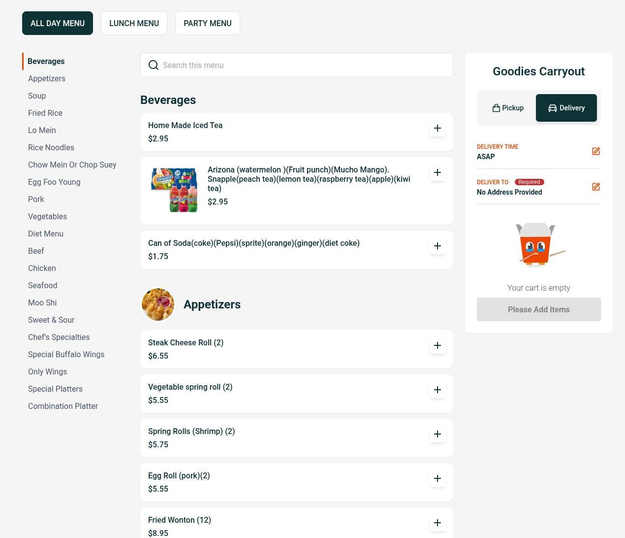This screenshot has width=625, height=538.
Task: Select the All Day Menu tab
Action: pyautogui.click(x=58, y=23)
